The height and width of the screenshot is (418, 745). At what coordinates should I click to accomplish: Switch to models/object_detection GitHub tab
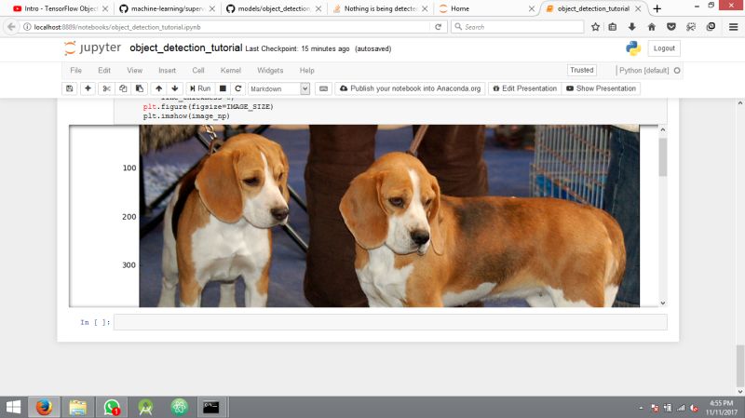click(x=273, y=8)
